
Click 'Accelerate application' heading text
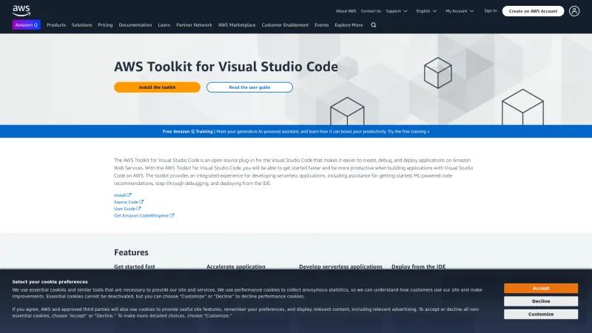[236, 266]
